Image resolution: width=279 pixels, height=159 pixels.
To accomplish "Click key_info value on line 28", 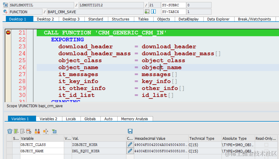I will (x=156, y=81).
